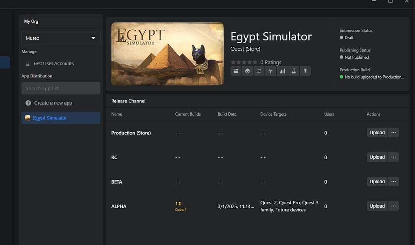Click the ALPHA channel name
The height and width of the screenshot is (245, 415).
(x=119, y=206)
